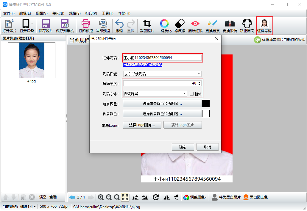This screenshot has height=211, width=307.
Task: Open the 美化(B) menu
Action: [x=58, y=13]
